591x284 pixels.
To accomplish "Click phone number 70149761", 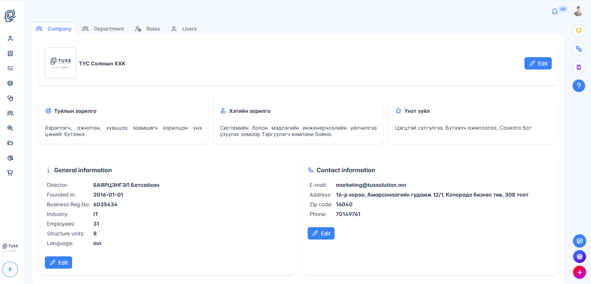I will click(348, 214).
